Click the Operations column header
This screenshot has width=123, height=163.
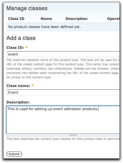point(113,19)
